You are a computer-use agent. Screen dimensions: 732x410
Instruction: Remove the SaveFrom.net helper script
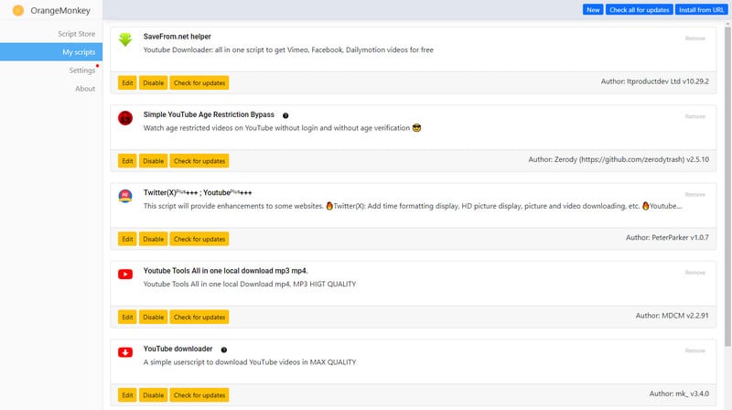[695, 38]
